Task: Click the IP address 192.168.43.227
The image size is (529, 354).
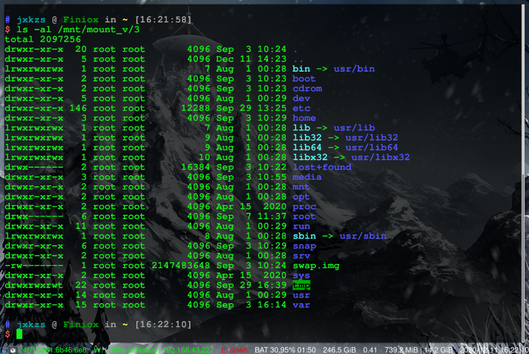Action: click(x=189, y=350)
